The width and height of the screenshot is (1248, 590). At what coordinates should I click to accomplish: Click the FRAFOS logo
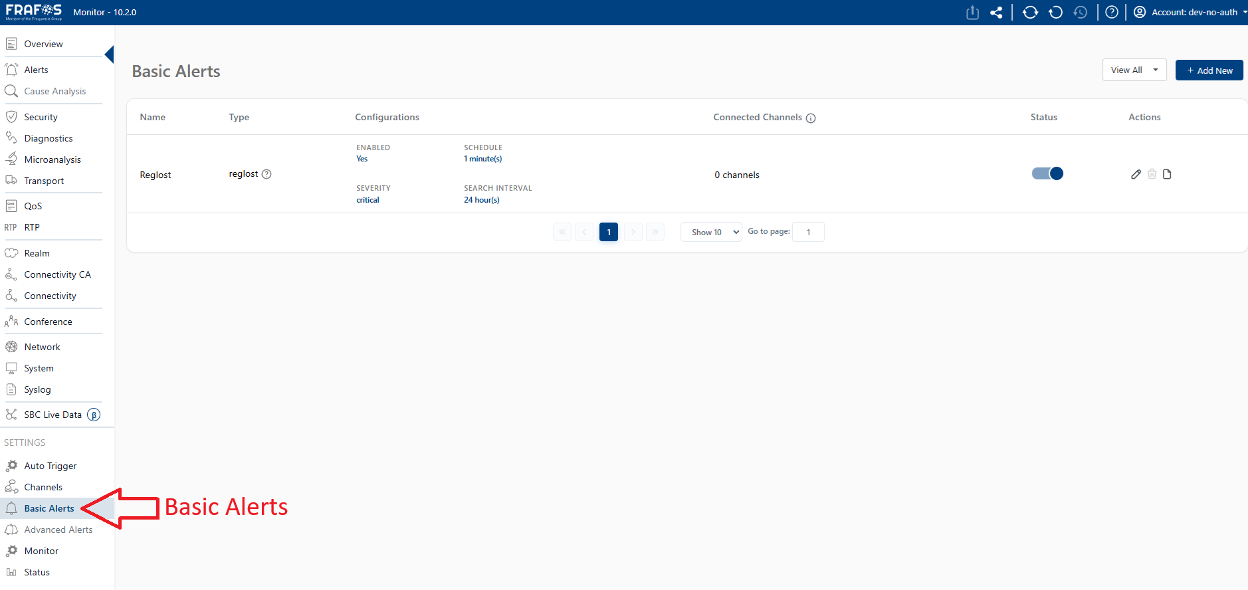tap(34, 12)
